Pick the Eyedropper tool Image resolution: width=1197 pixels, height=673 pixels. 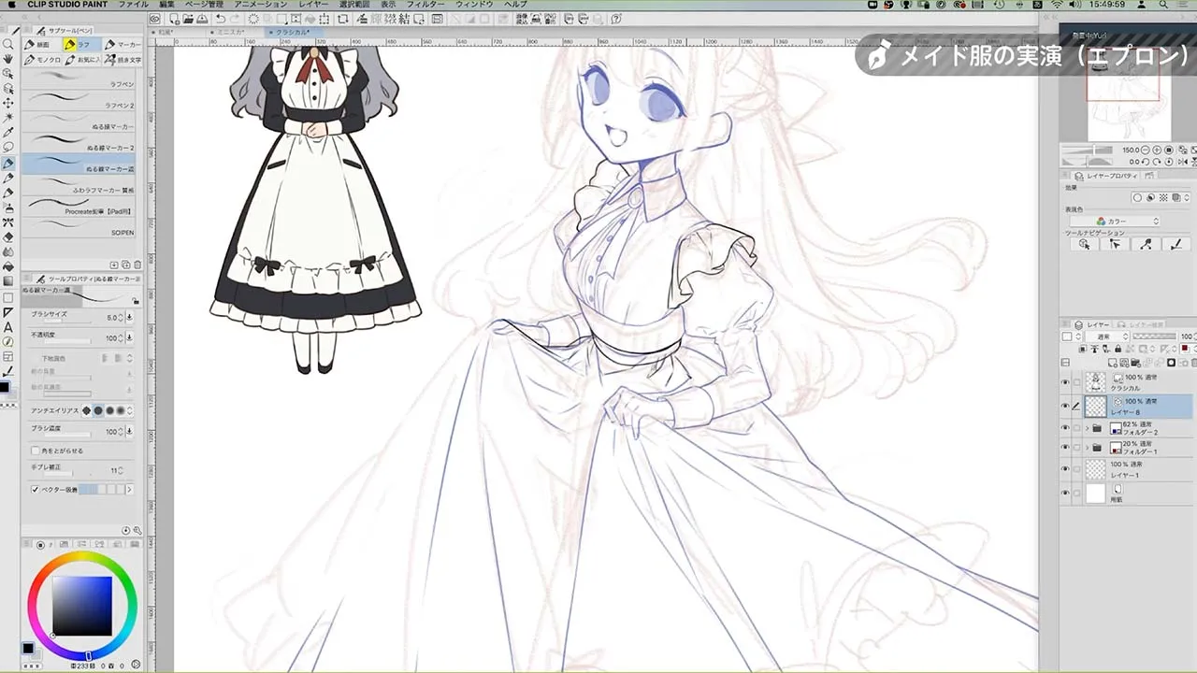pos(8,133)
